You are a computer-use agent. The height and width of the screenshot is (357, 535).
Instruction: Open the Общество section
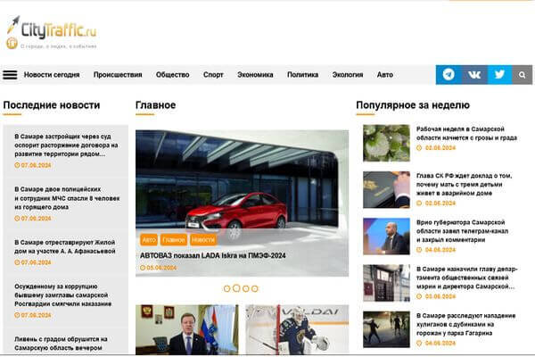173,75
